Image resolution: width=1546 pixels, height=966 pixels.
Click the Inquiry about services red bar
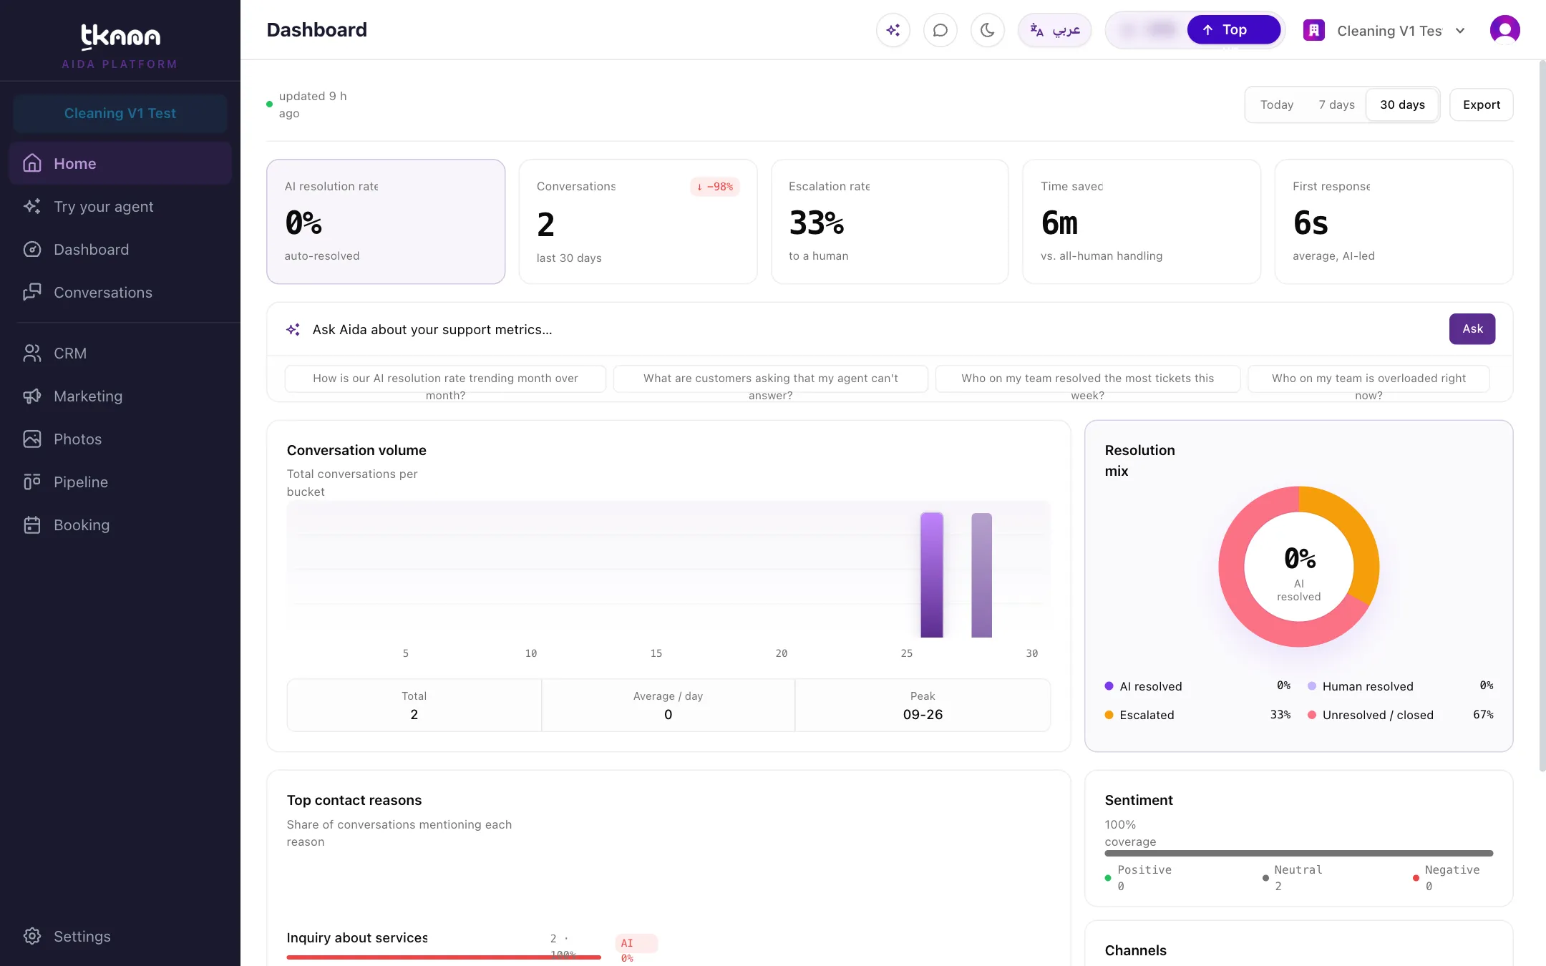(x=444, y=957)
